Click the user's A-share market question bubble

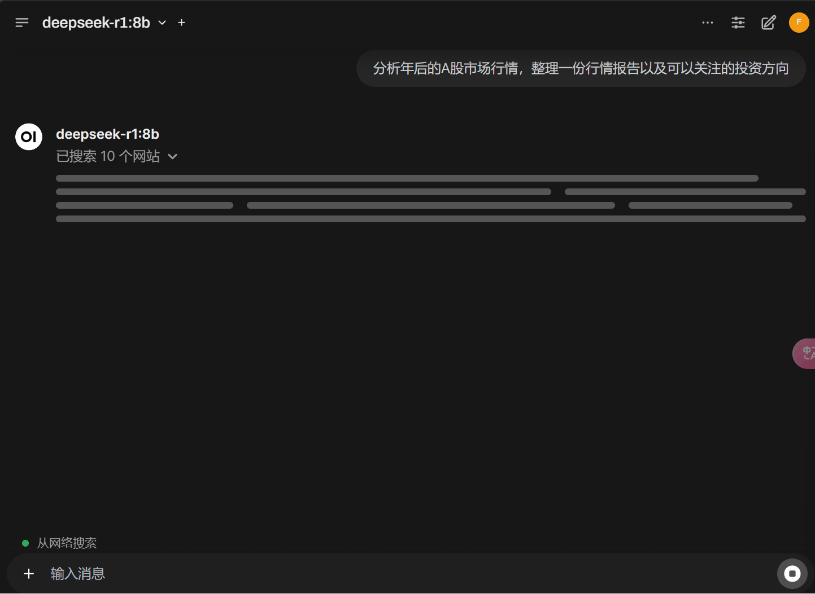pos(581,68)
